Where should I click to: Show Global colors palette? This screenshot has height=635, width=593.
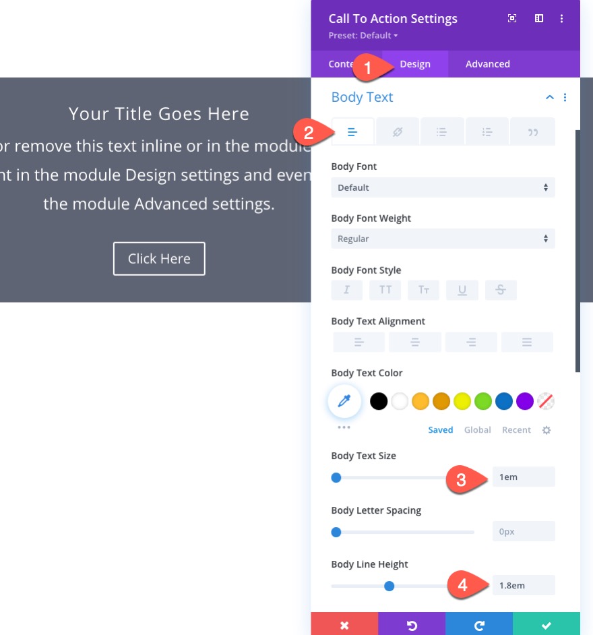pyautogui.click(x=477, y=429)
